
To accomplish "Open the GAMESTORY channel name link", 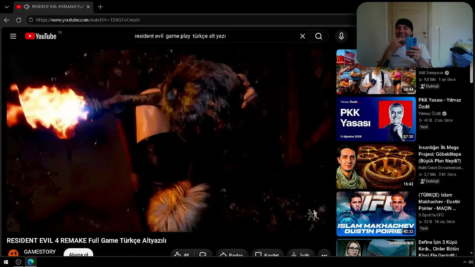I will tap(40, 252).
